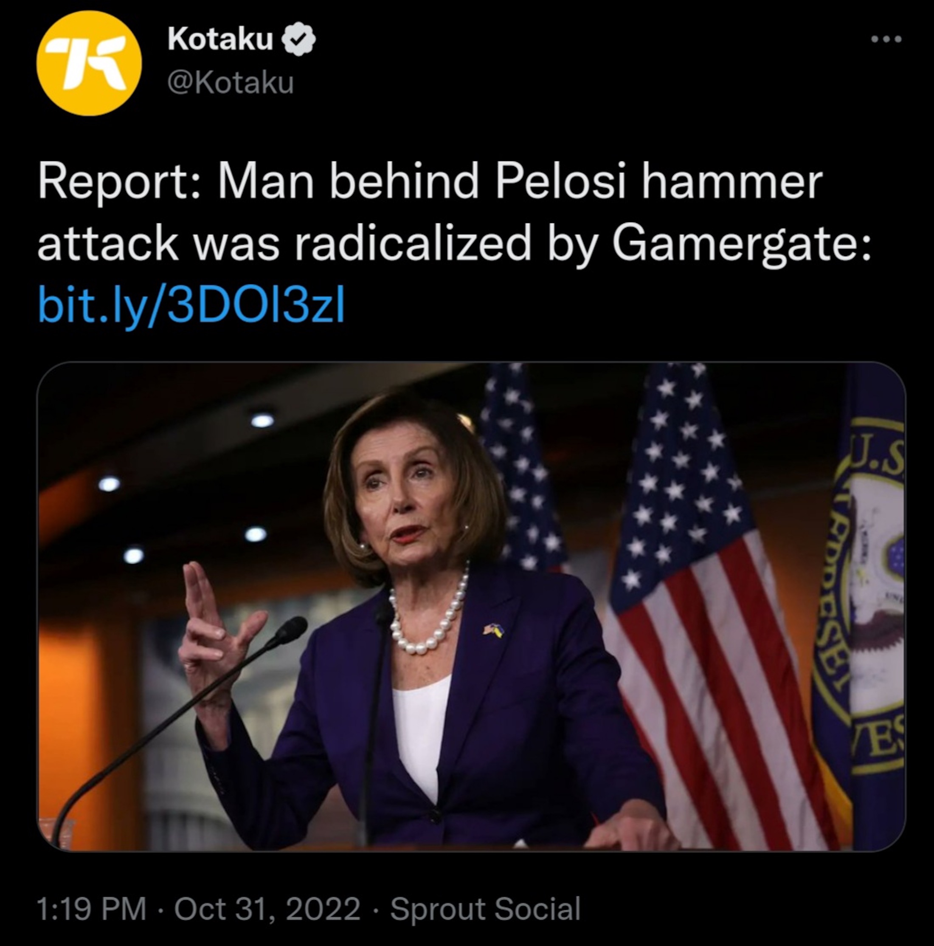Image resolution: width=934 pixels, height=946 pixels.
Task: Open the Kotaku display name profile
Action: pos(220,39)
